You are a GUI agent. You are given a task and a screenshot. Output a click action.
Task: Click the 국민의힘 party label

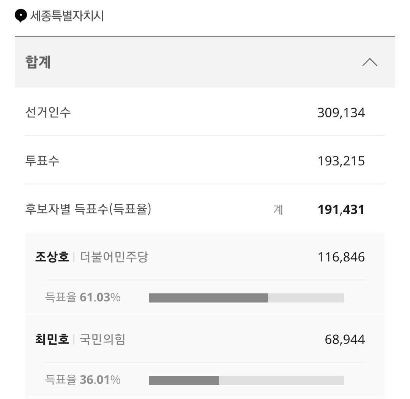point(102,339)
